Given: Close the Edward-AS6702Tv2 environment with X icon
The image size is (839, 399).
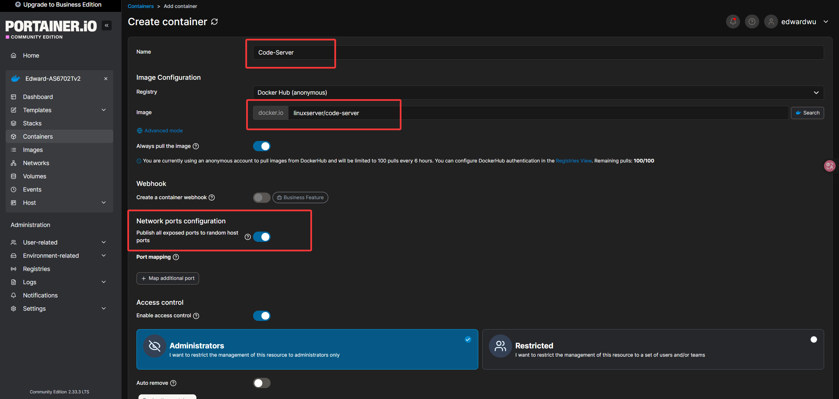Looking at the screenshot, I should coord(106,79).
